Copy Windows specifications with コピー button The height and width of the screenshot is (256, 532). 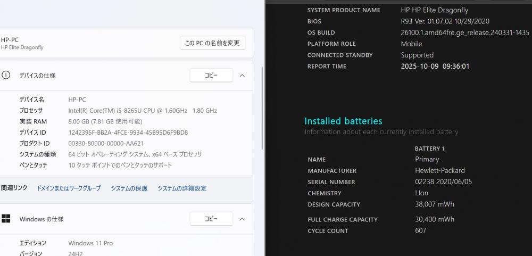coord(211,219)
